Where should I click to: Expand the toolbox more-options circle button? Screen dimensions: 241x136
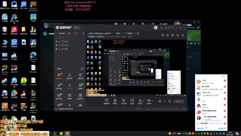[82, 69]
